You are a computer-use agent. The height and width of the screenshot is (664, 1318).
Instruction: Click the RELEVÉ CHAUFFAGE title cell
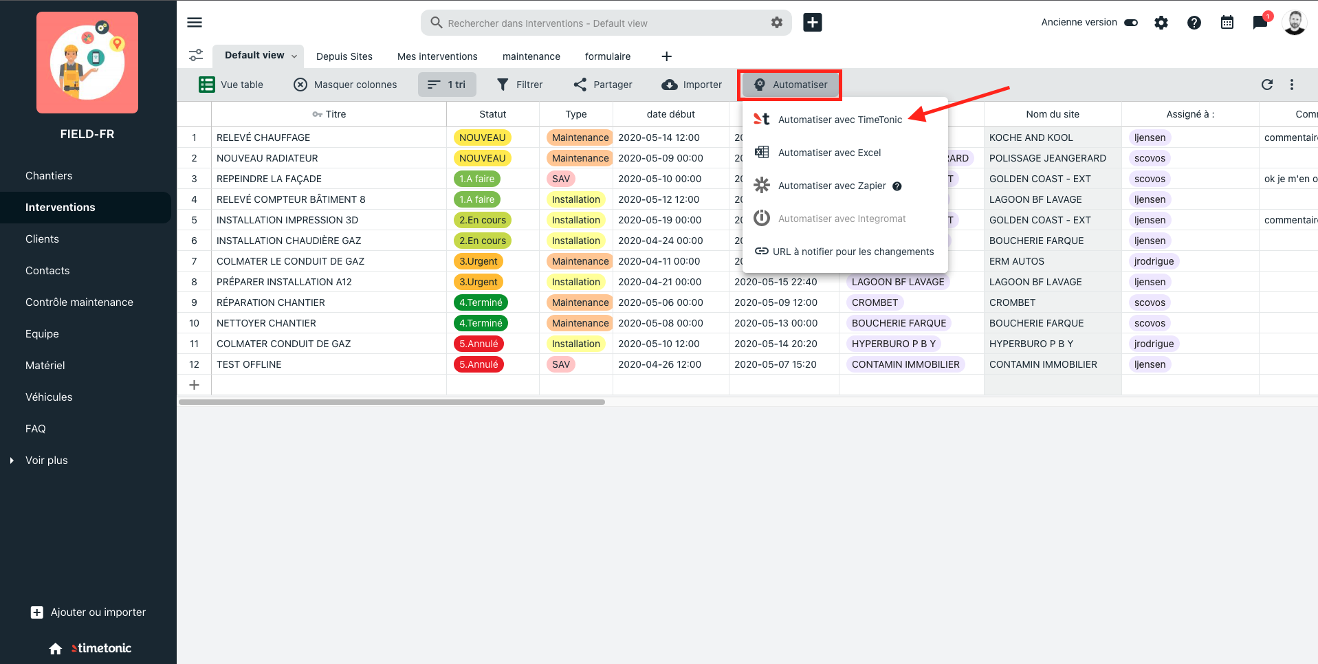[329, 137]
